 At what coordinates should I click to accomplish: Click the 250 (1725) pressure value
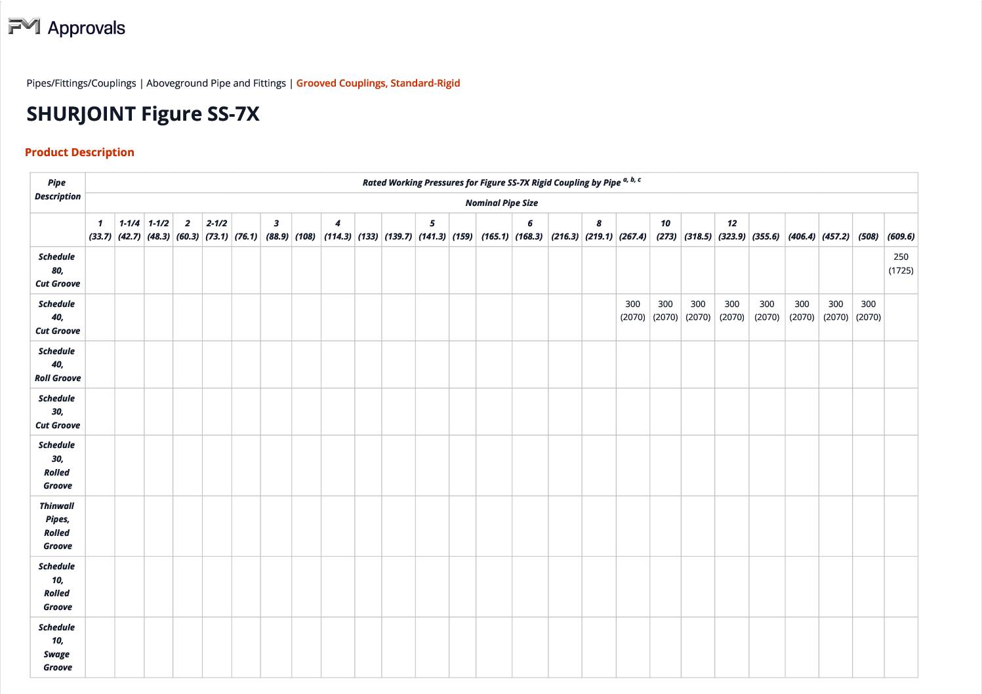pyautogui.click(x=901, y=264)
